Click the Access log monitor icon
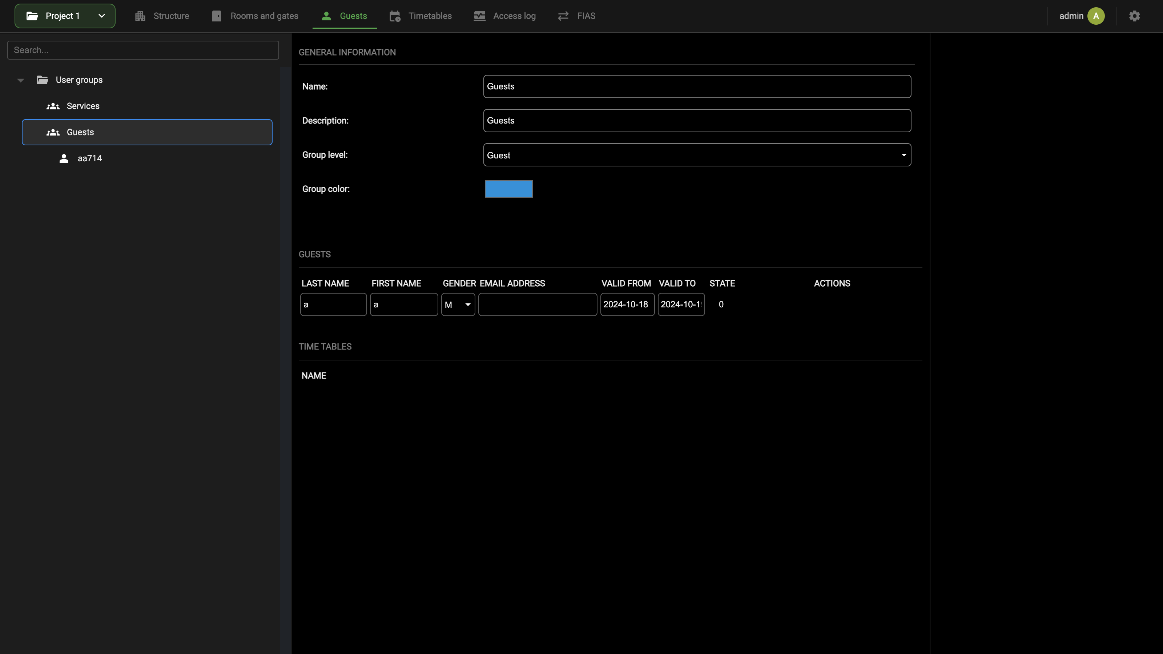This screenshot has height=654, width=1163. (479, 16)
